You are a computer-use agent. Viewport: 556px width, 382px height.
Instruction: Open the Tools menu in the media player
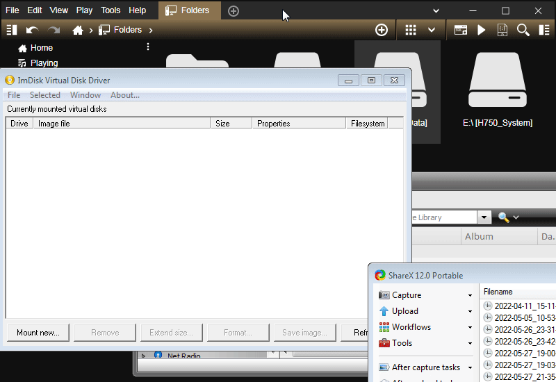point(111,10)
